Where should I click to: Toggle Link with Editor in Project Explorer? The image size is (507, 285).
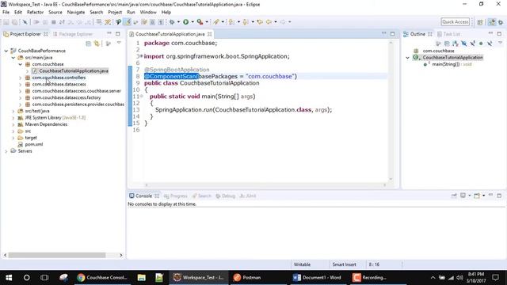pyautogui.click(x=97, y=44)
